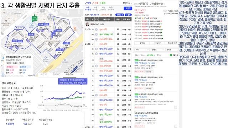Screen dimensions: 228x128
Task: Switch to the 매매/전세 chart tab
Action: coord(69,74)
